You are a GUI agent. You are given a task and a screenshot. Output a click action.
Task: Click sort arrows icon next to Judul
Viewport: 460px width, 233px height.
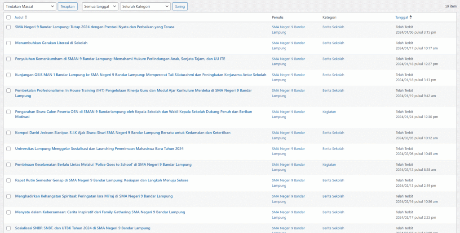click(x=26, y=17)
